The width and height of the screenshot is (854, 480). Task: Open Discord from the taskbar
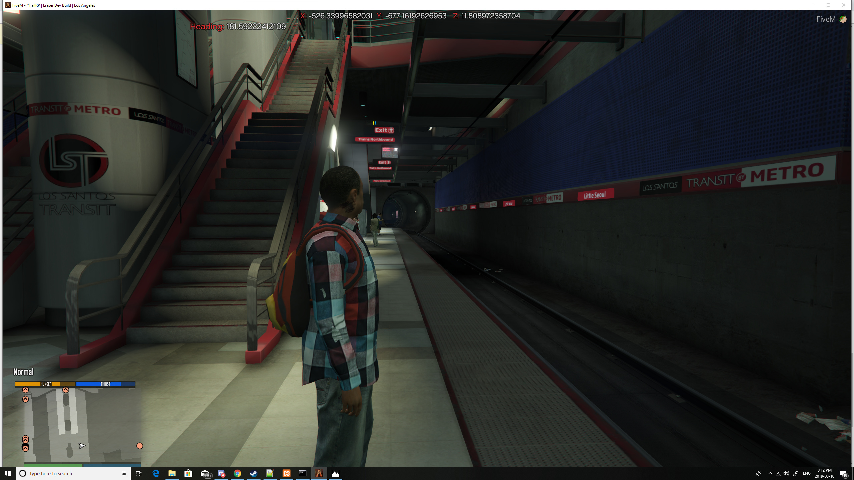(221, 473)
